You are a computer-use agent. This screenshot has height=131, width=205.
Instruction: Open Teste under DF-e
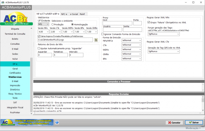point(15,98)
